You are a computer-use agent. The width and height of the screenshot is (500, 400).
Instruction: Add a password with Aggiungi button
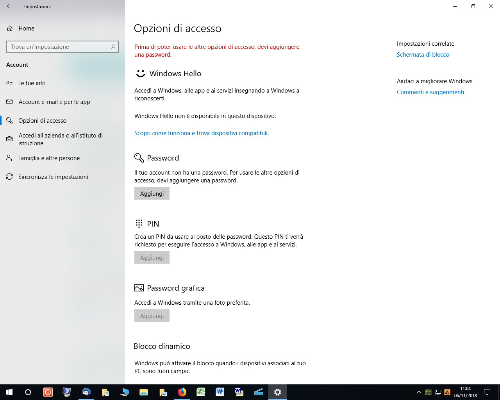pos(152,193)
